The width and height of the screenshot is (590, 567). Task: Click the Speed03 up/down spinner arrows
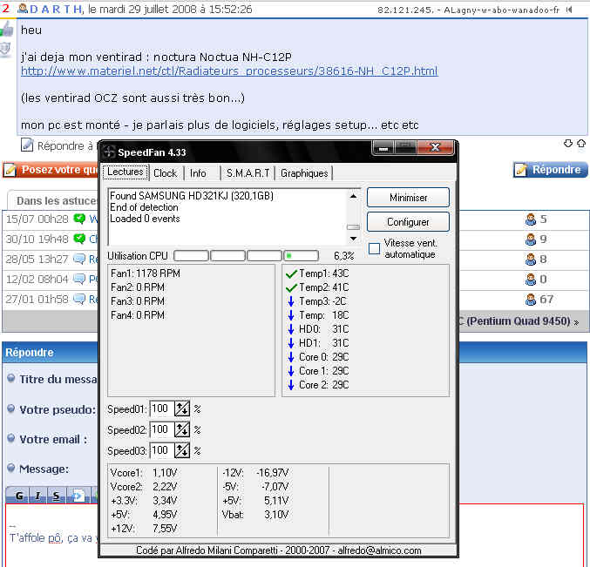182,450
